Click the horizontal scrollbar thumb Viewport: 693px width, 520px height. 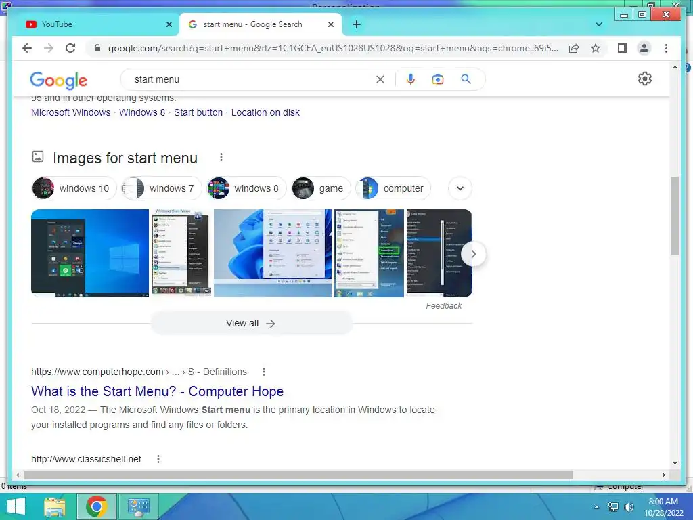click(298, 475)
